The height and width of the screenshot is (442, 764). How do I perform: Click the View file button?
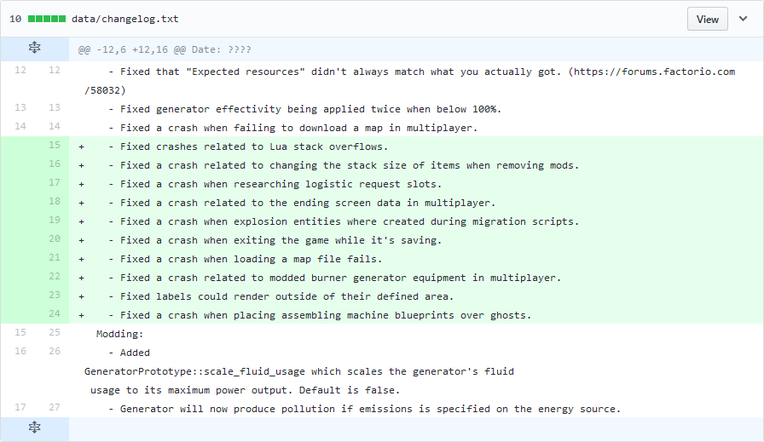click(x=707, y=19)
